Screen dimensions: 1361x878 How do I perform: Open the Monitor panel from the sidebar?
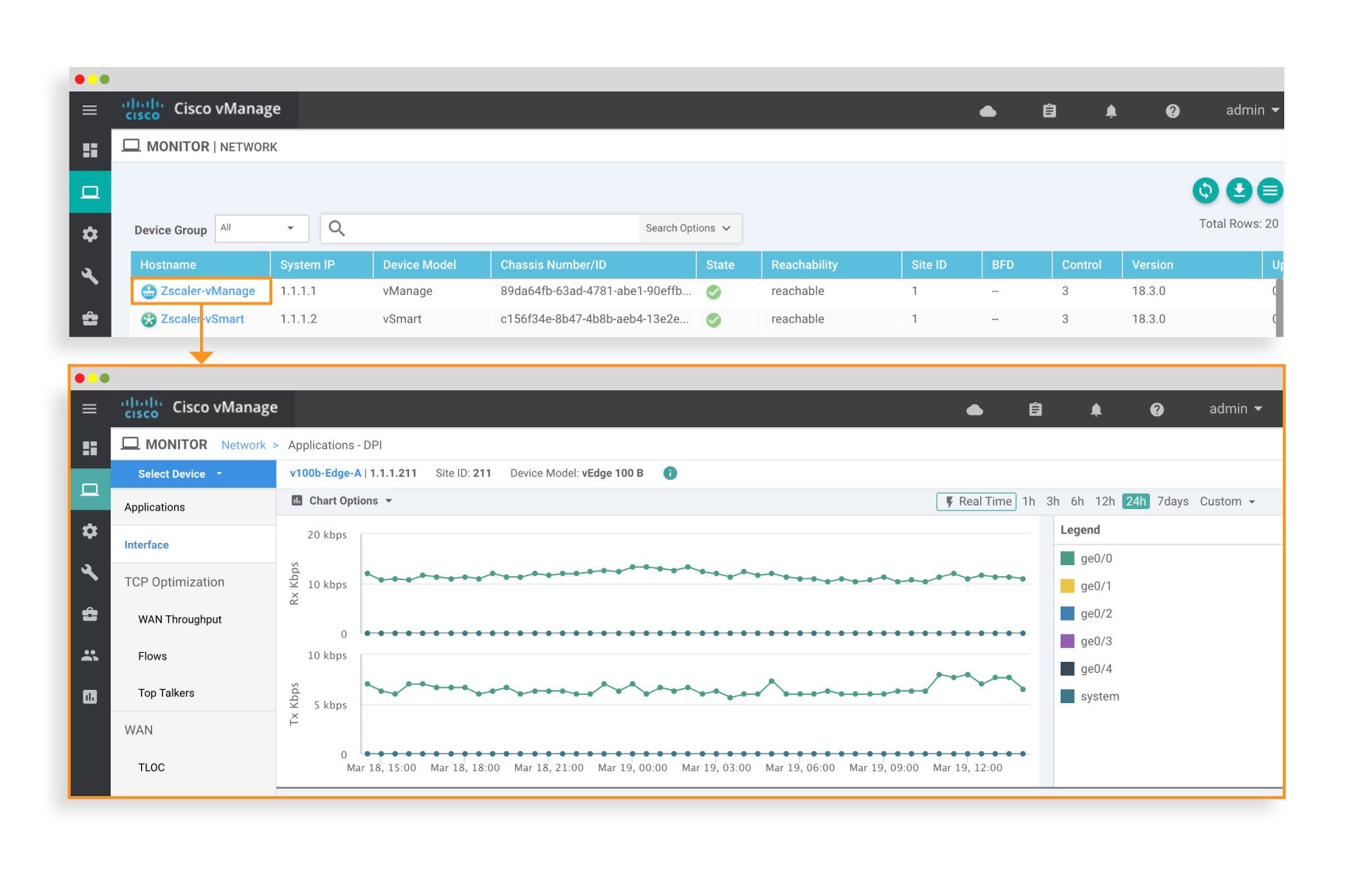coord(90,489)
